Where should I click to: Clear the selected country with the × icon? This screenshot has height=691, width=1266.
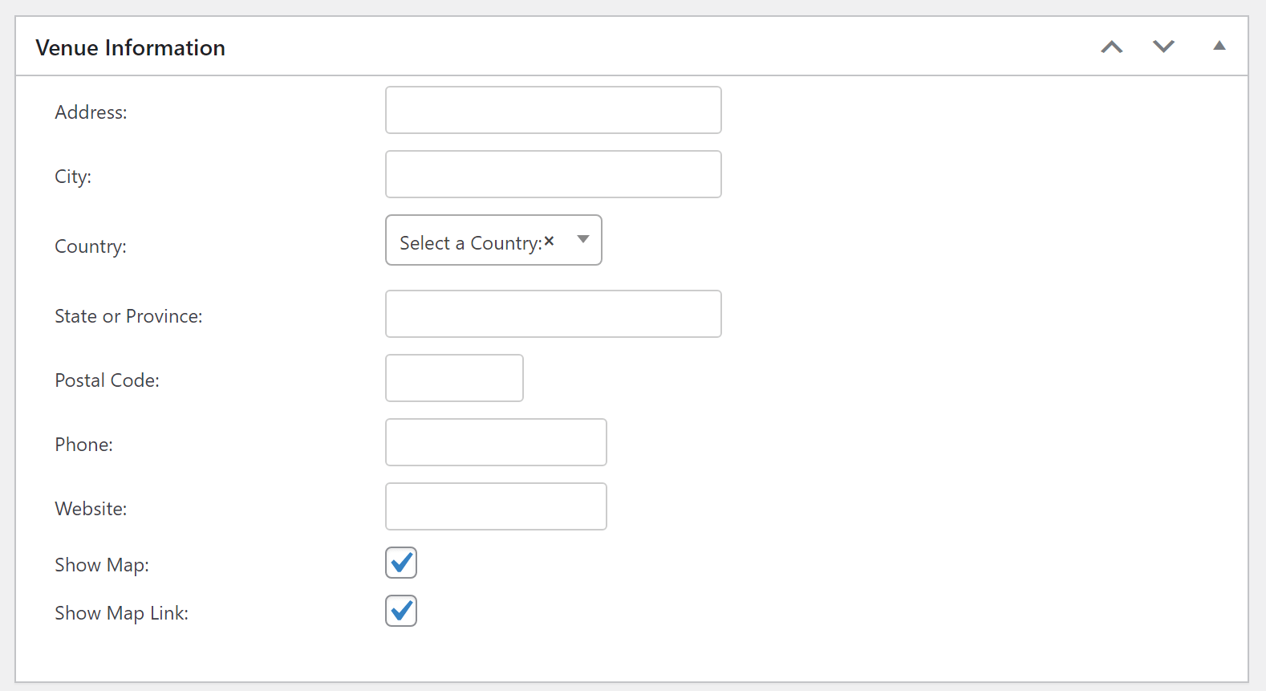[x=549, y=239]
